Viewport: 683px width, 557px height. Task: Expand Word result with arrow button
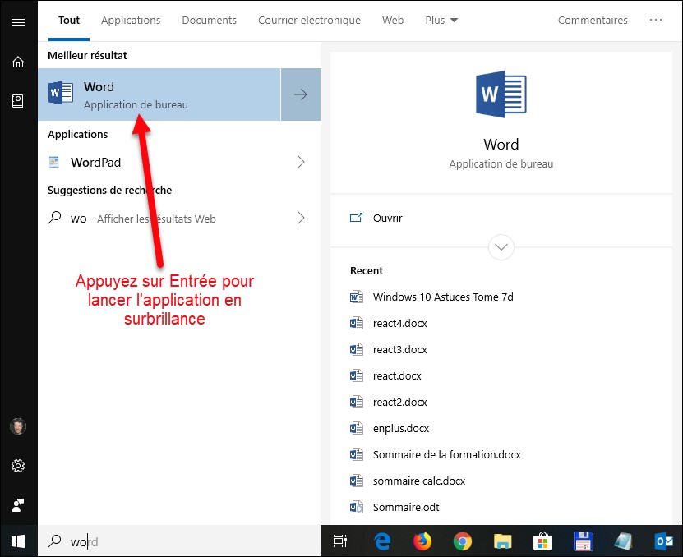point(301,94)
